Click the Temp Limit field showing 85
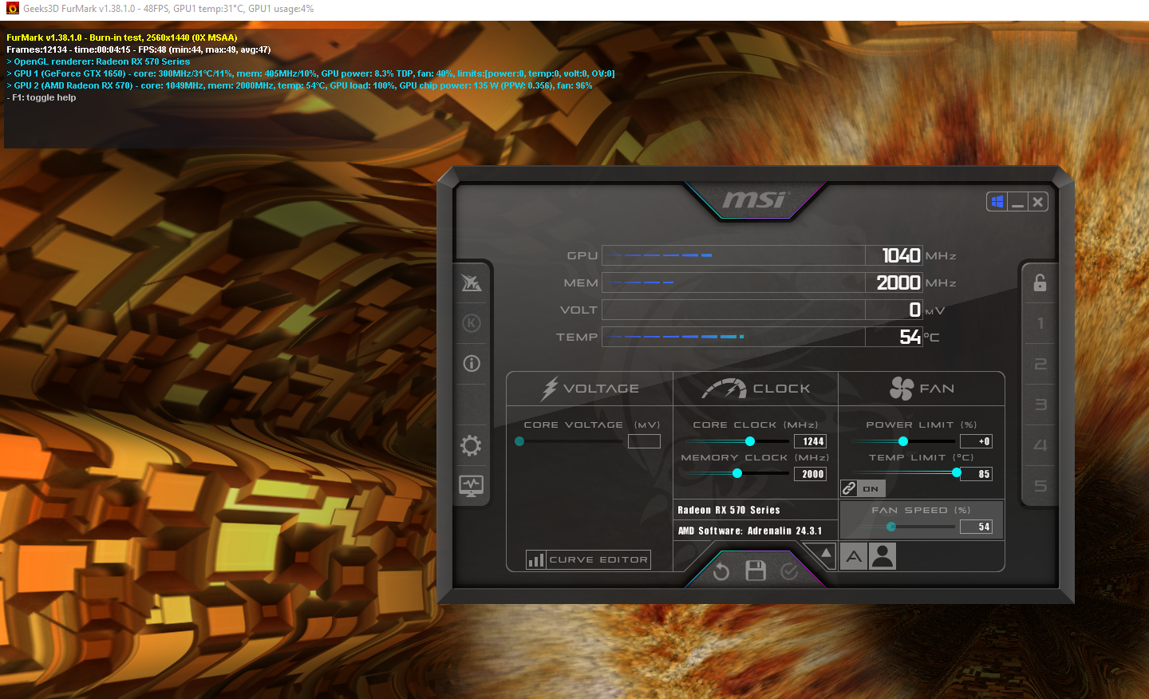Image resolution: width=1149 pixels, height=699 pixels. click(x=976, y=474)
